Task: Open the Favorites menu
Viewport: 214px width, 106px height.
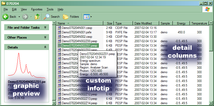Action: pos(36,9)
